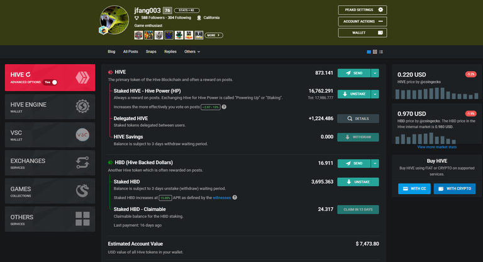The image size is (483, 262).
Task: Click the Claim in 13 Days button
Action: pyautogui.click(x=358, y=210)
